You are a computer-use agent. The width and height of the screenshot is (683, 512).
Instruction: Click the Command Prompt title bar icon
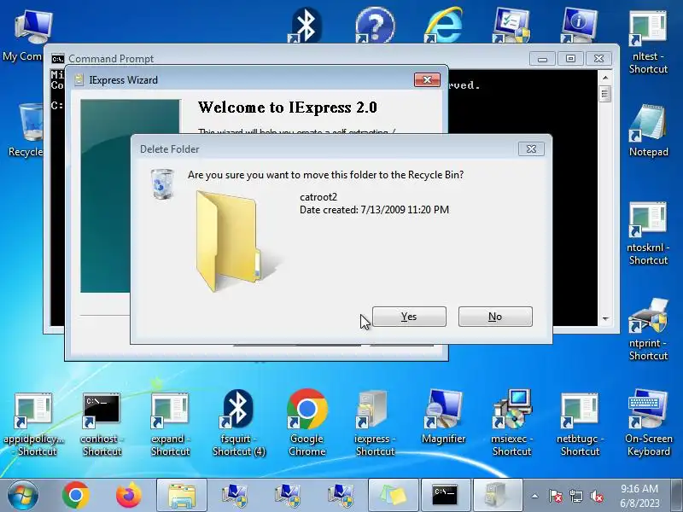coord(58,59)
